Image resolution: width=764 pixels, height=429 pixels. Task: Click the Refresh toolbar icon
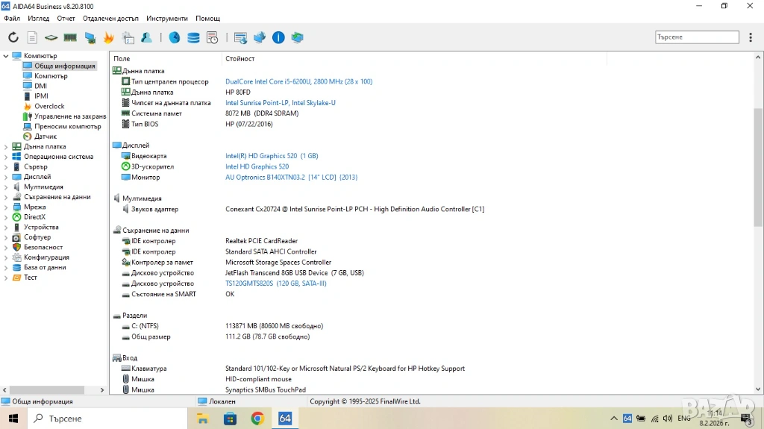[x=13, y=37]
